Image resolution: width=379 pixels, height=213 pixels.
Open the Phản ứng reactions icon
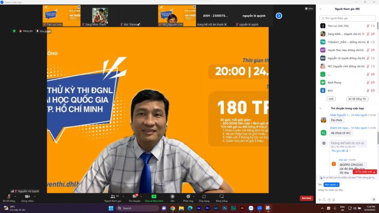coord(188,196)
